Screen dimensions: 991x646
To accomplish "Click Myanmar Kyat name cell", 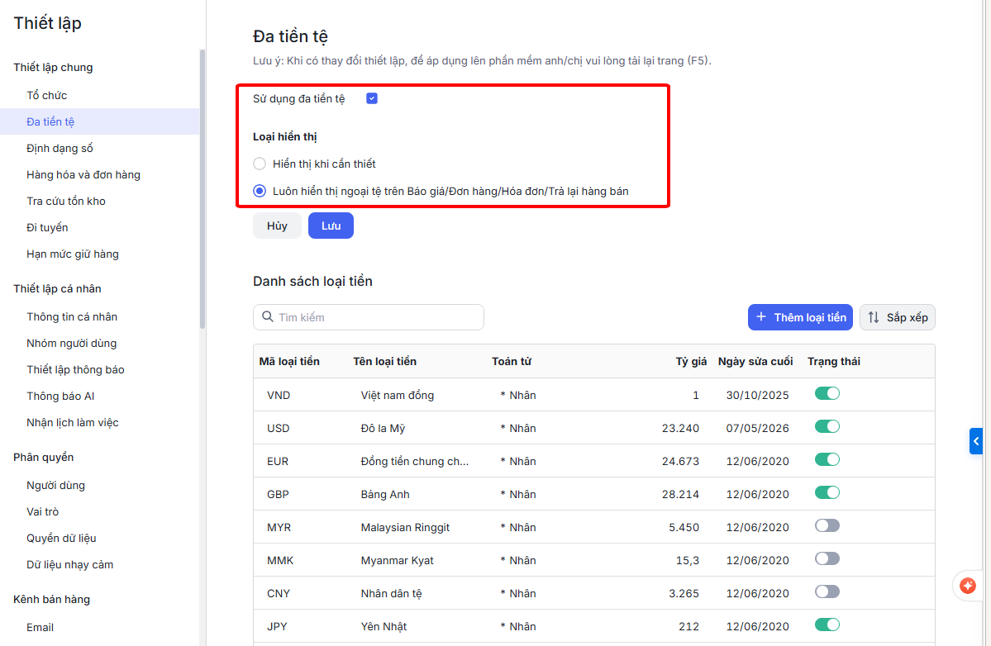I will click(397, 560).
